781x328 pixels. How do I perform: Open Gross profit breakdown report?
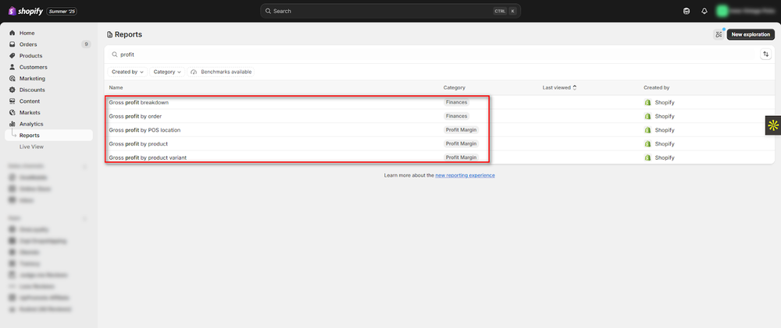click(x=139, y=102)
